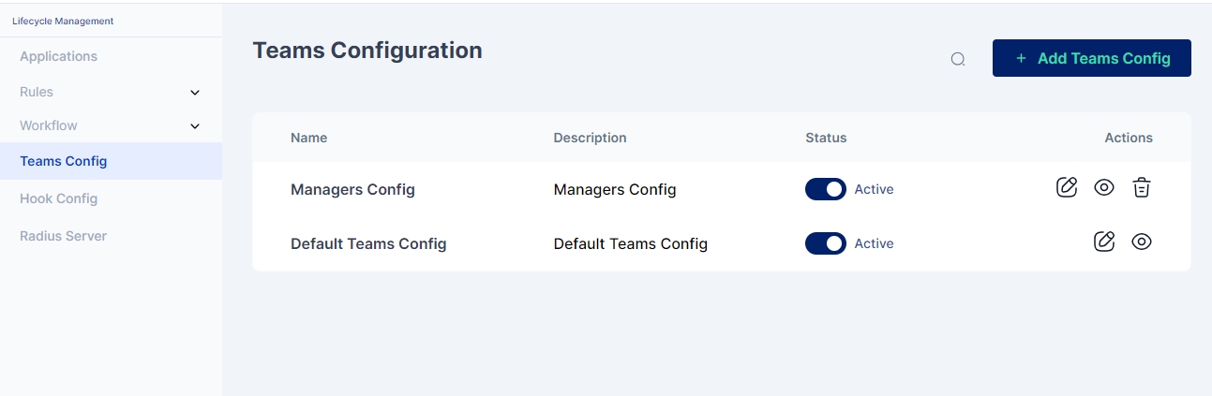This screenshot has width=1212, height=396.
Task: Click the Status column header
Action: coord(826,138)
